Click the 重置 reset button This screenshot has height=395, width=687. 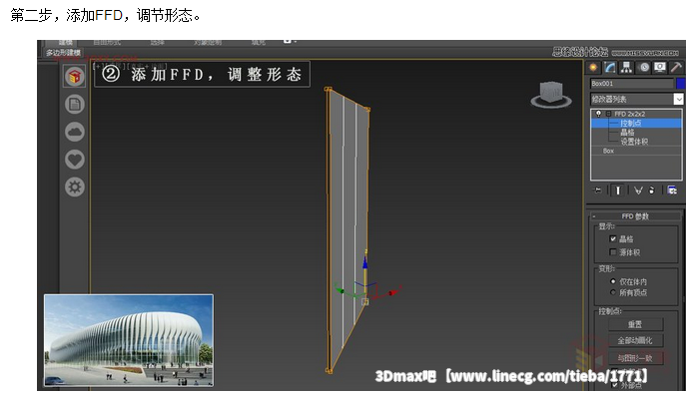click(635, 324)
